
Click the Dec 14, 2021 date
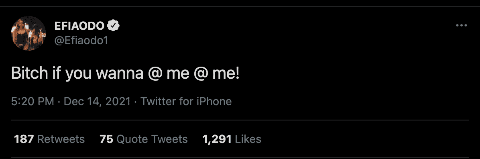pyautogui.click(x=97, y=102)
